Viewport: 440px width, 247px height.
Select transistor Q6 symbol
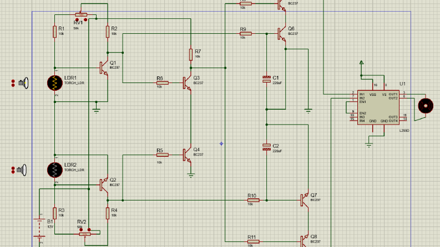[282, 34]
